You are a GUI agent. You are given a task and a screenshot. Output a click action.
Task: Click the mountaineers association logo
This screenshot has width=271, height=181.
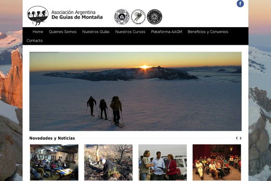(37, 16)
